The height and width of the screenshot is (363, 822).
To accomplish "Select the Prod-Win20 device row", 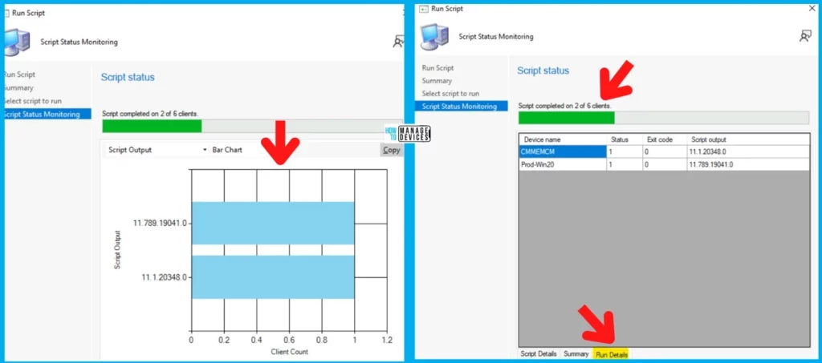I will point(664,164).
